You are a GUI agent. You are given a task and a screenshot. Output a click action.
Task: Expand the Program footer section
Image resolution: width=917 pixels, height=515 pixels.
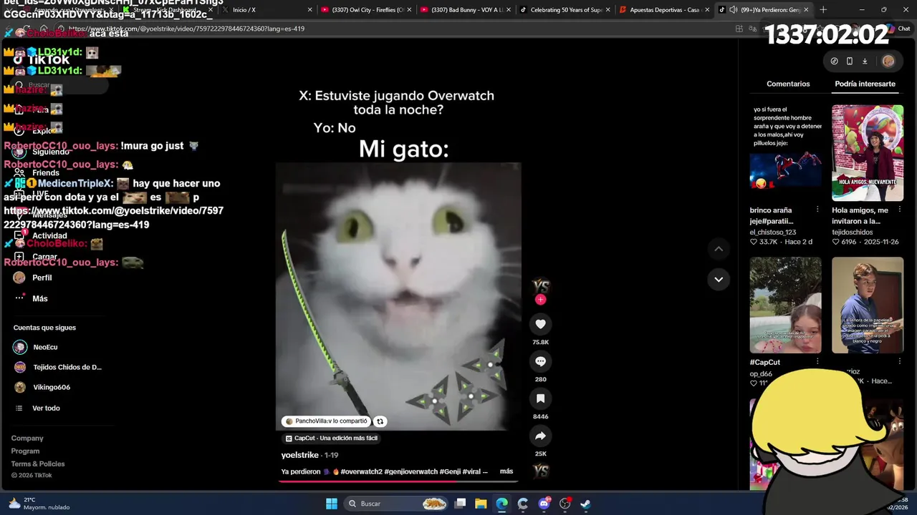point(25,451)
